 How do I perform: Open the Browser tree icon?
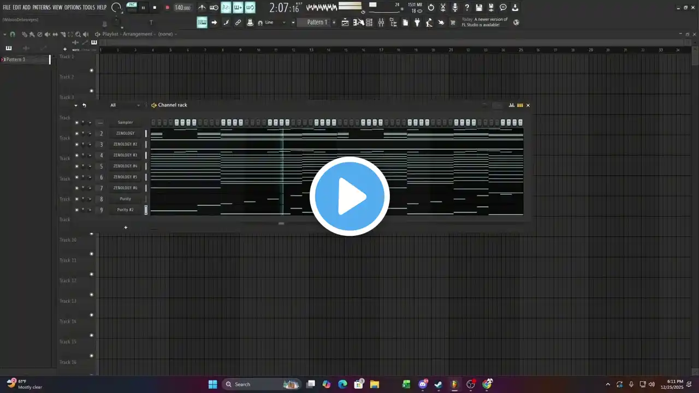393,22
